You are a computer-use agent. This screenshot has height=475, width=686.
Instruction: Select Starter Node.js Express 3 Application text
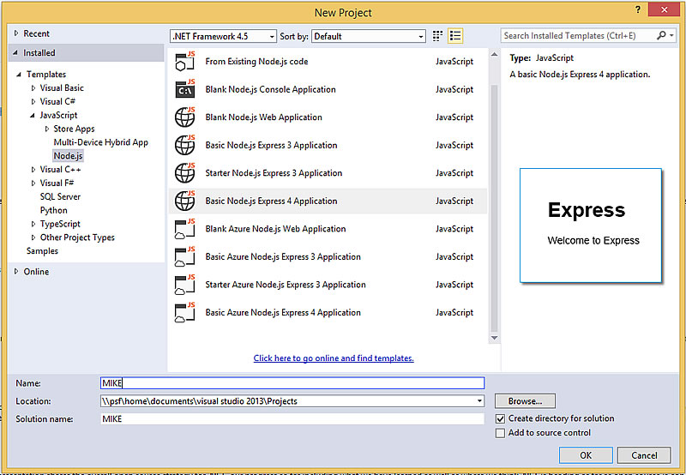274,173
